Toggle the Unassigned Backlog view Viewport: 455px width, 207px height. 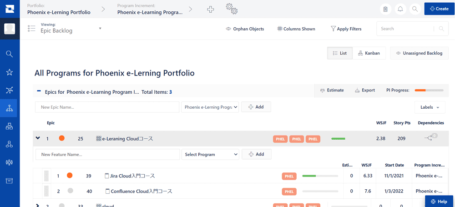420,53
